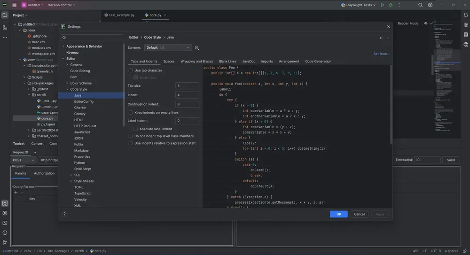
Task: Check Do not indent top level class members
Action: tap(131, 136)
